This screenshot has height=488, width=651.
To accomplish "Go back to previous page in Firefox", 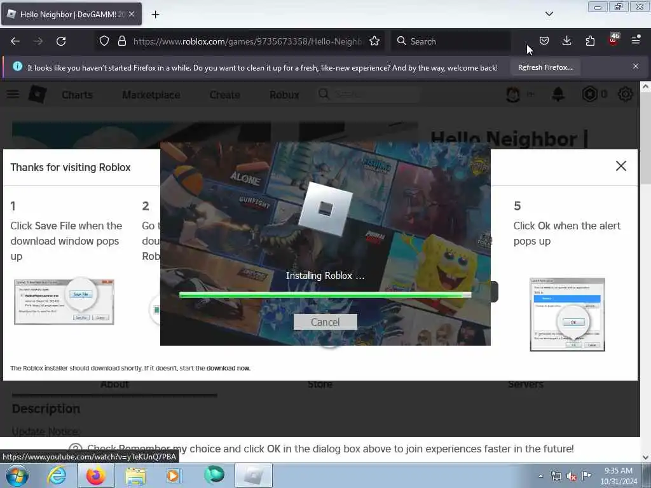I will point(15,41).
